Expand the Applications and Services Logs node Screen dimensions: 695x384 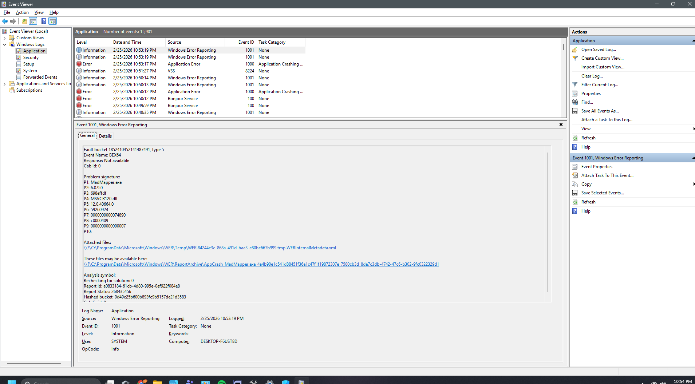4,83
